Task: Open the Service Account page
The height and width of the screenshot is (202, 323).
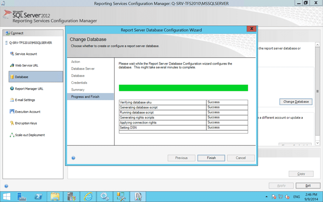Action: [26, 54]
